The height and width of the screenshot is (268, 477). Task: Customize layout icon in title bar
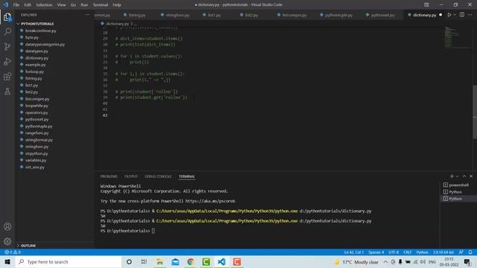(x=426, y=4)
